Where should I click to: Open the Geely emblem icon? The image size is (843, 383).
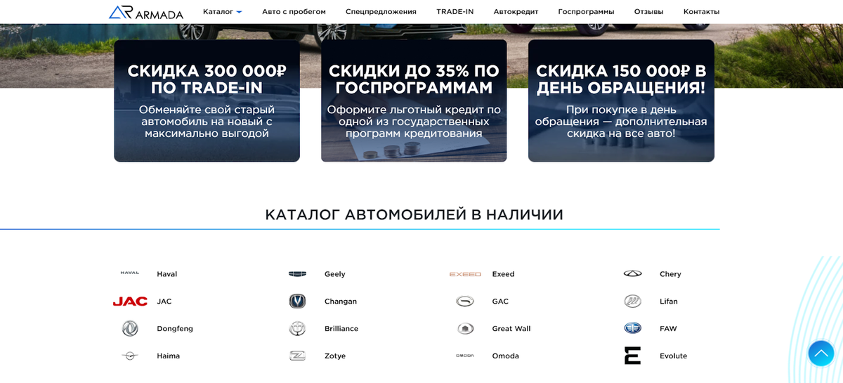pos(297,274)
